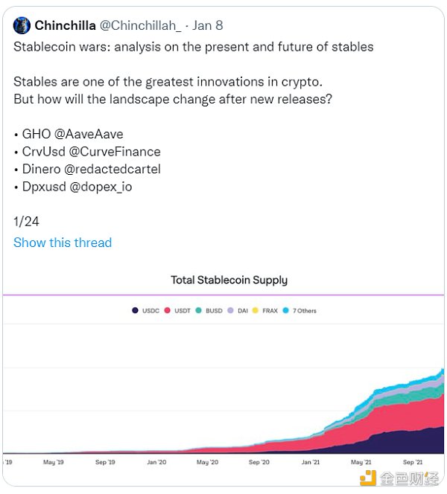Click the Chinchilla profile avatar
The height and width of the screenshot is (494, 447).
pyautogui.click(x=22, y=25)
